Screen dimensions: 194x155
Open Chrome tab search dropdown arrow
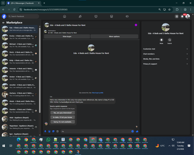point(3,3)
